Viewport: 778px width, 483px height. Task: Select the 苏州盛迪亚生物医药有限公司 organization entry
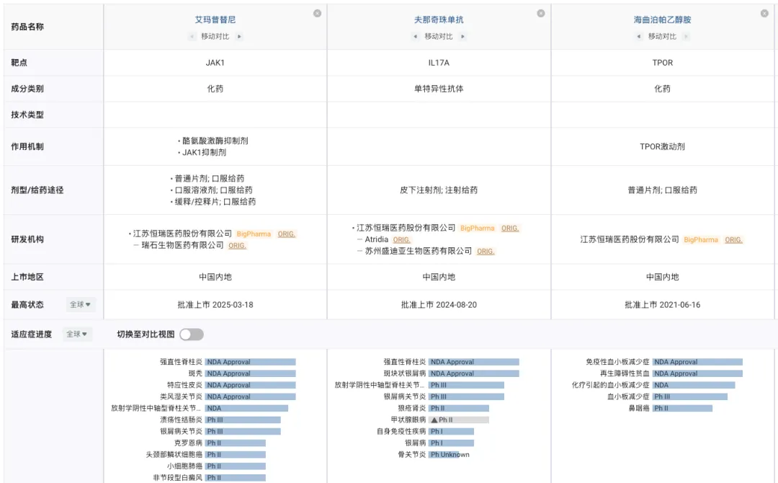tap(419, 251)
